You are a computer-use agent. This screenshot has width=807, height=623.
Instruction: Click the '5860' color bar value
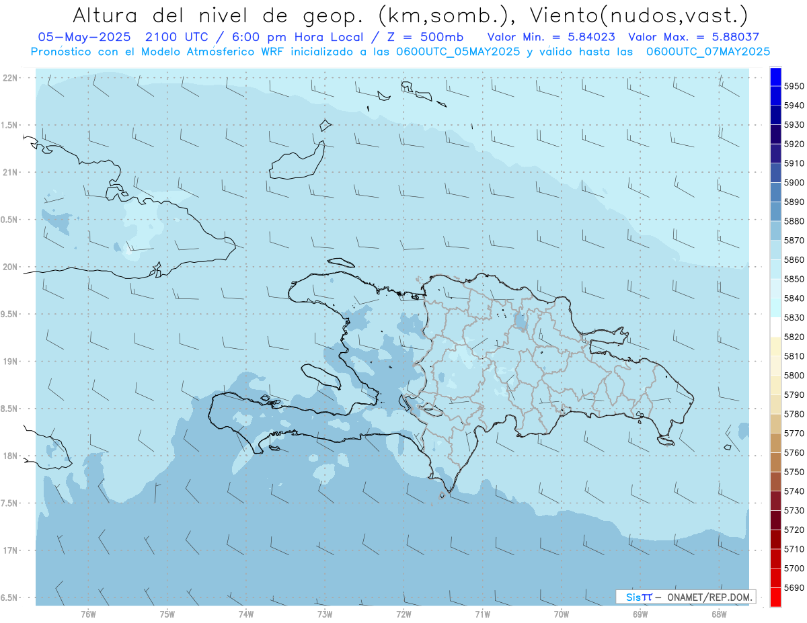tap(794, 259)
